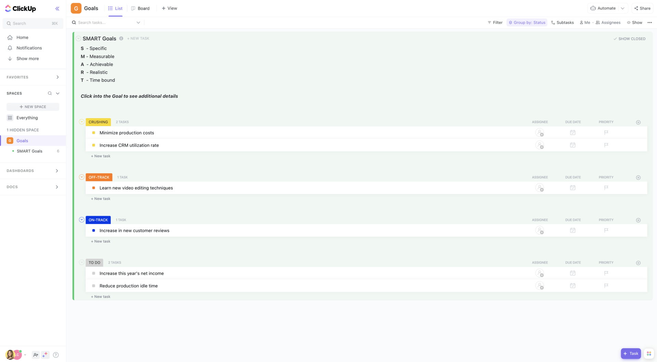
Task: Open the three-dot more options menu
Action: tap(649, 23)
